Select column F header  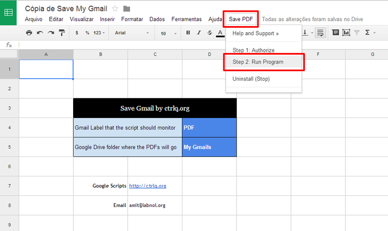tap(318, 55)
